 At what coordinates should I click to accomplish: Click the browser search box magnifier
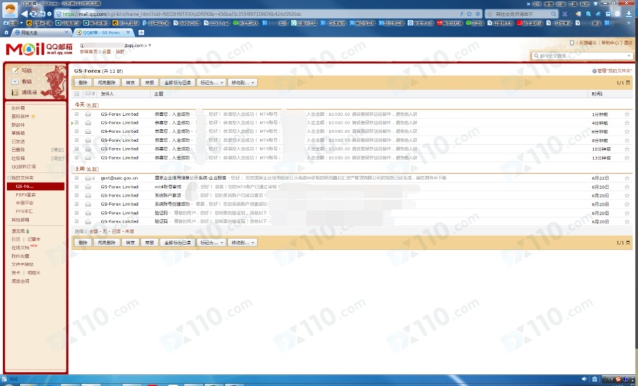click(554, 14)
